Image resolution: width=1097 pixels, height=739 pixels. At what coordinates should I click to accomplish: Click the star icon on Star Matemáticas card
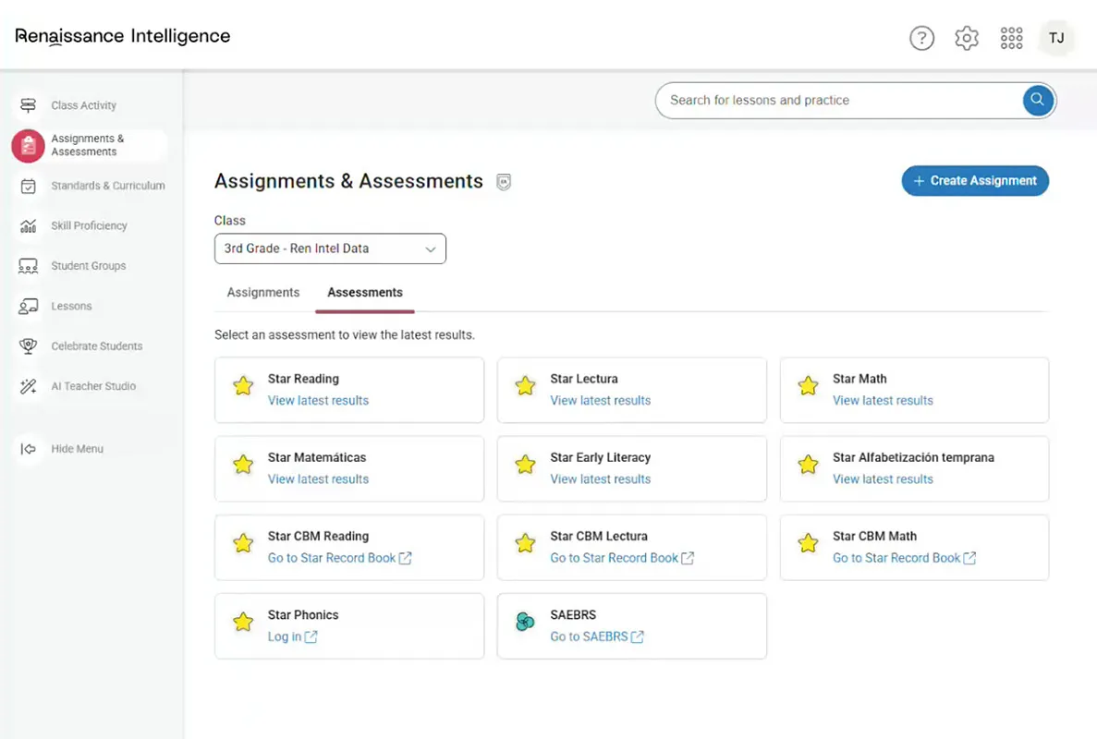pyautogui.click(x=243, y=465)
